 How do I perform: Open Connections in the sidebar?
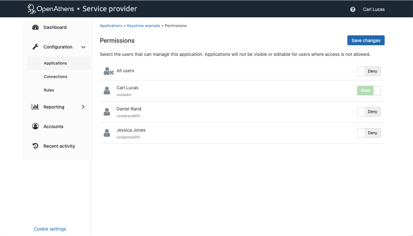pyautogui.click(x=55, y=77)
